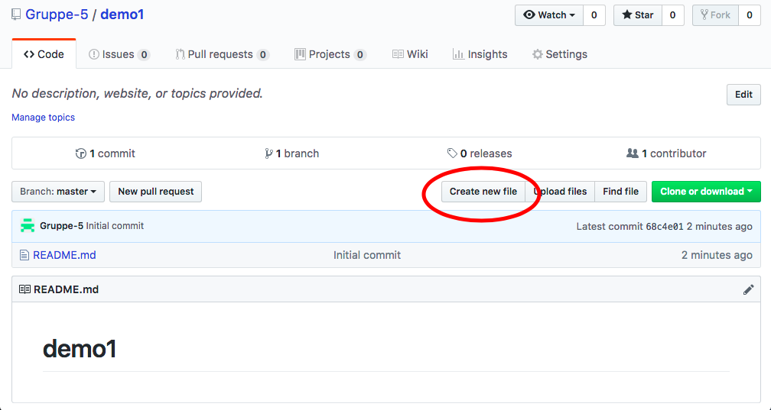Open the Insights tab
The width and height of the screenshot is (771, 410).
pyautogui.click(x=480, y=54)
